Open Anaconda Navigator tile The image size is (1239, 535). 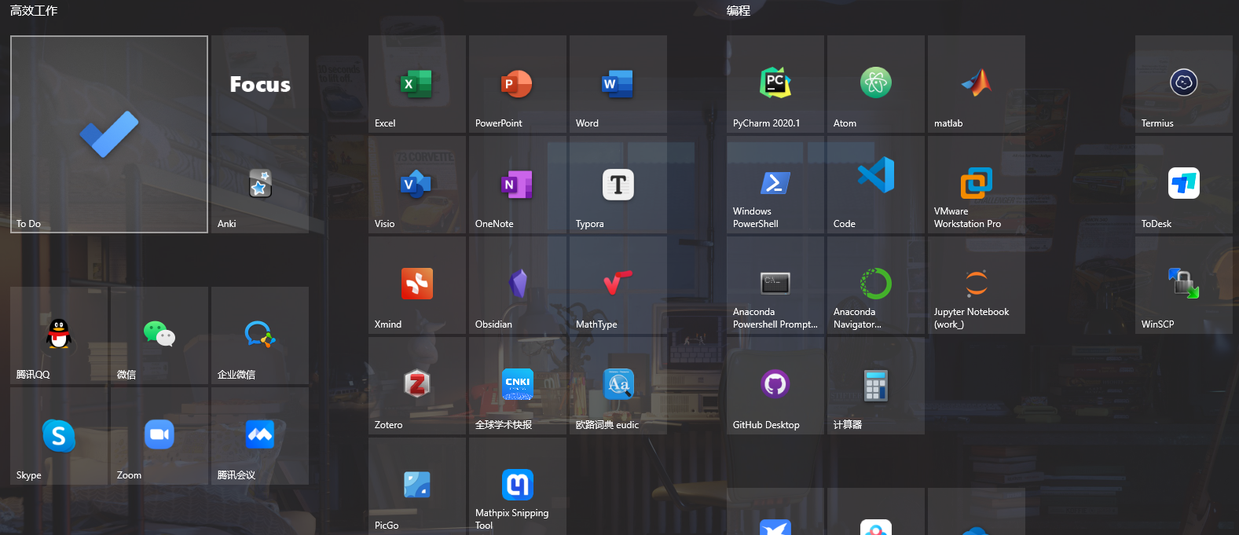tap(876, 285)
